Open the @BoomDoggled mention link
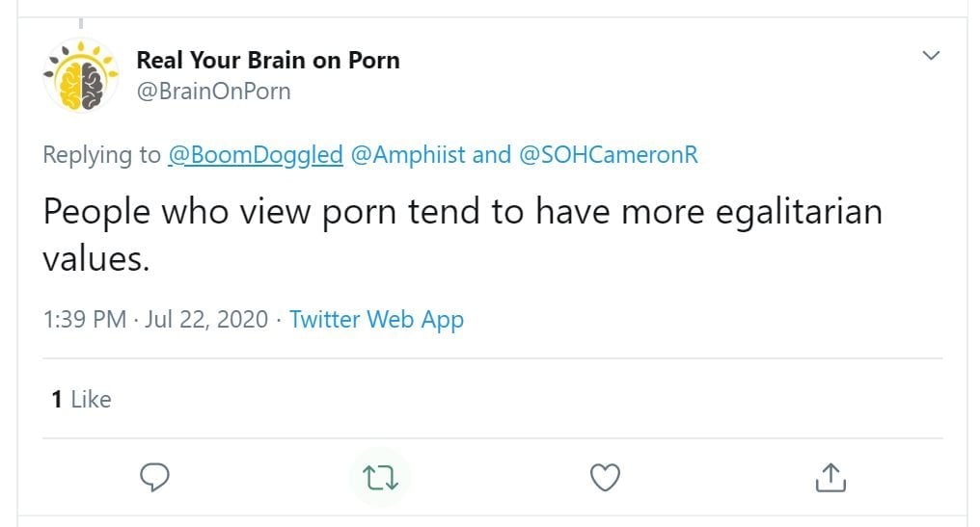This screenshot has width=980, height=527. [256, 154]
